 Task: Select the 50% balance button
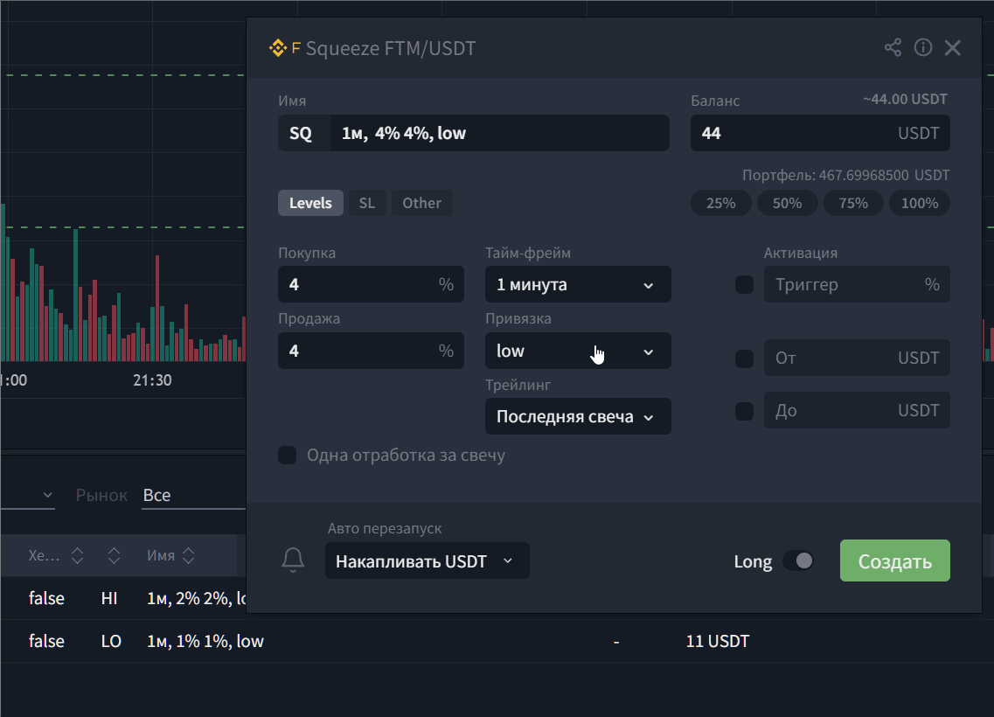tap(787, 203)
